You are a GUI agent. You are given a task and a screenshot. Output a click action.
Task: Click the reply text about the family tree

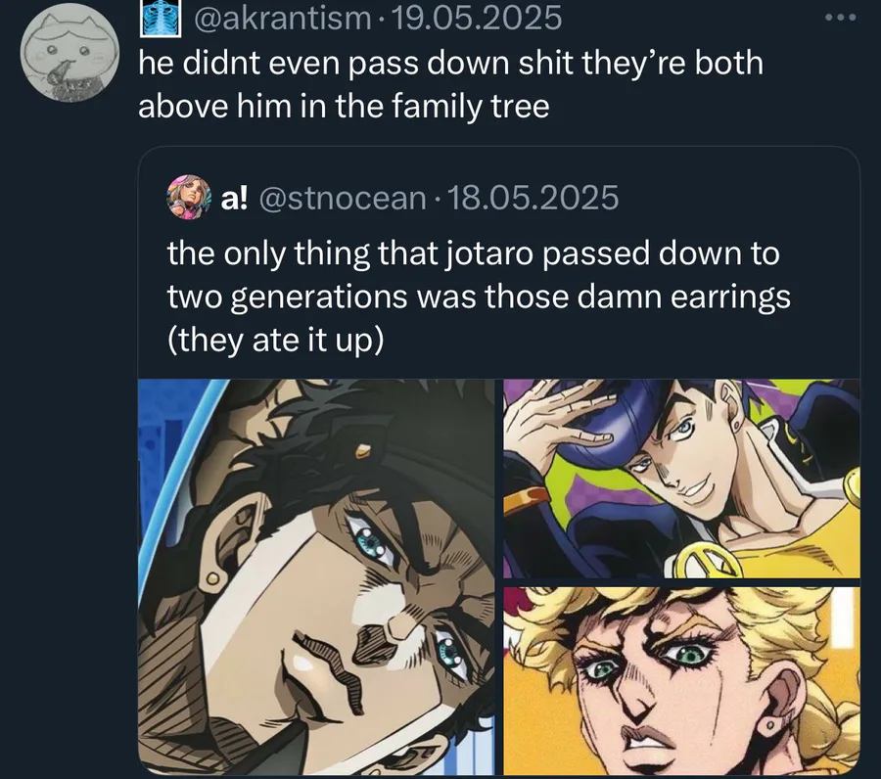pos(450,84)
